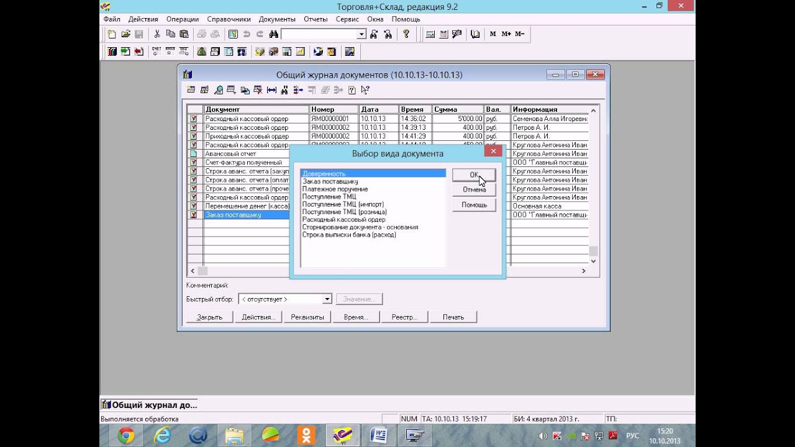Image resolution: width=795 pixels, height=447 pixels.
Task: Click the context help cursor icon in journal
Action: click(365, 90)
